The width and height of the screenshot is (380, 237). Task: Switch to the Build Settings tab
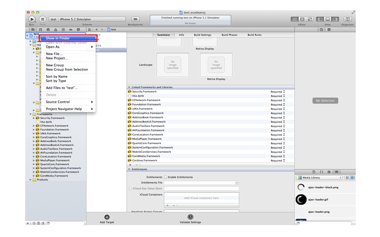tap(202, 35)
